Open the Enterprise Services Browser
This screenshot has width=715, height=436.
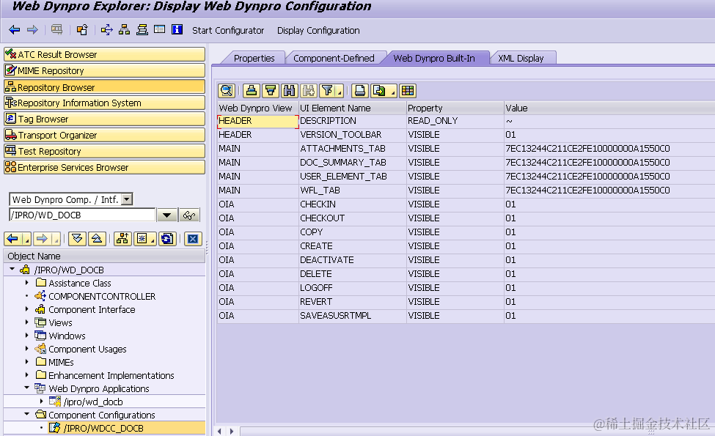pyautogui.click(x=104, y=167)
